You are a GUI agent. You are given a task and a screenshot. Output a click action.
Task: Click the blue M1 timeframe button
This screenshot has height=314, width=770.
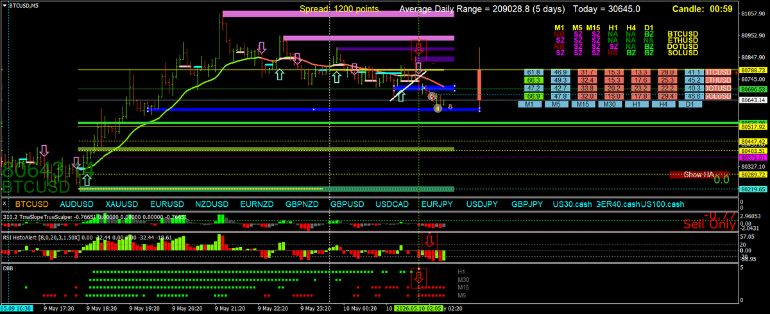point(529,103)
